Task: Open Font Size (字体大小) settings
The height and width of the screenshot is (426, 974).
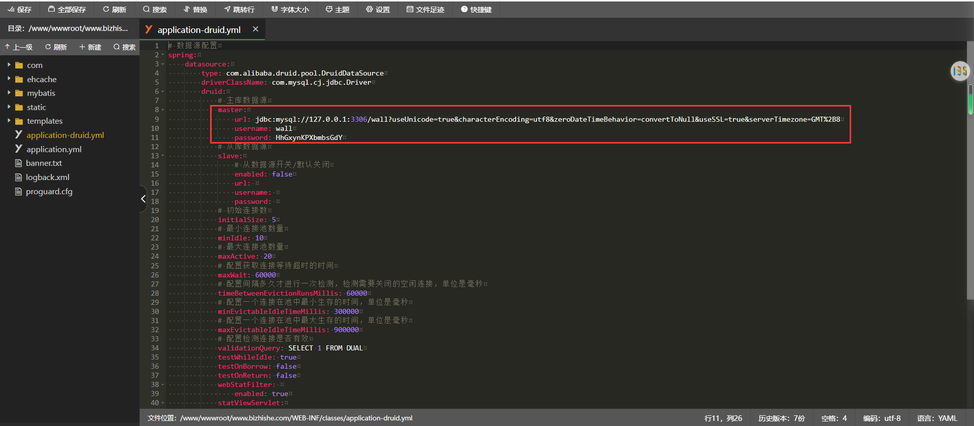Action: [290, 10]
